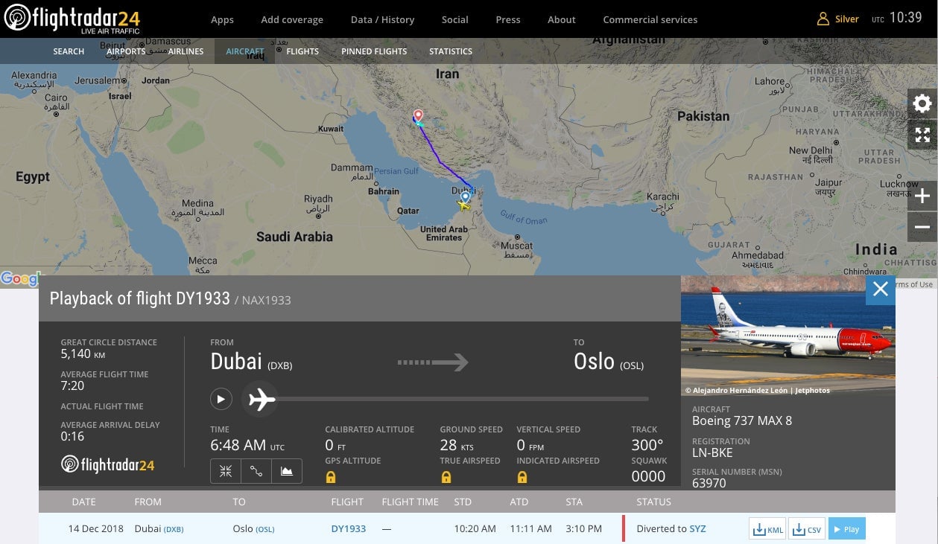This screenshot has width=938, height=544.
Task: Open the DXB airport code link in table row
Action: (x=174, y=530)
